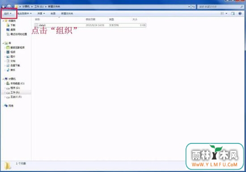Screen dimensions: 246x172
Task: Open the Help question mark button
Action: (240, 13)
